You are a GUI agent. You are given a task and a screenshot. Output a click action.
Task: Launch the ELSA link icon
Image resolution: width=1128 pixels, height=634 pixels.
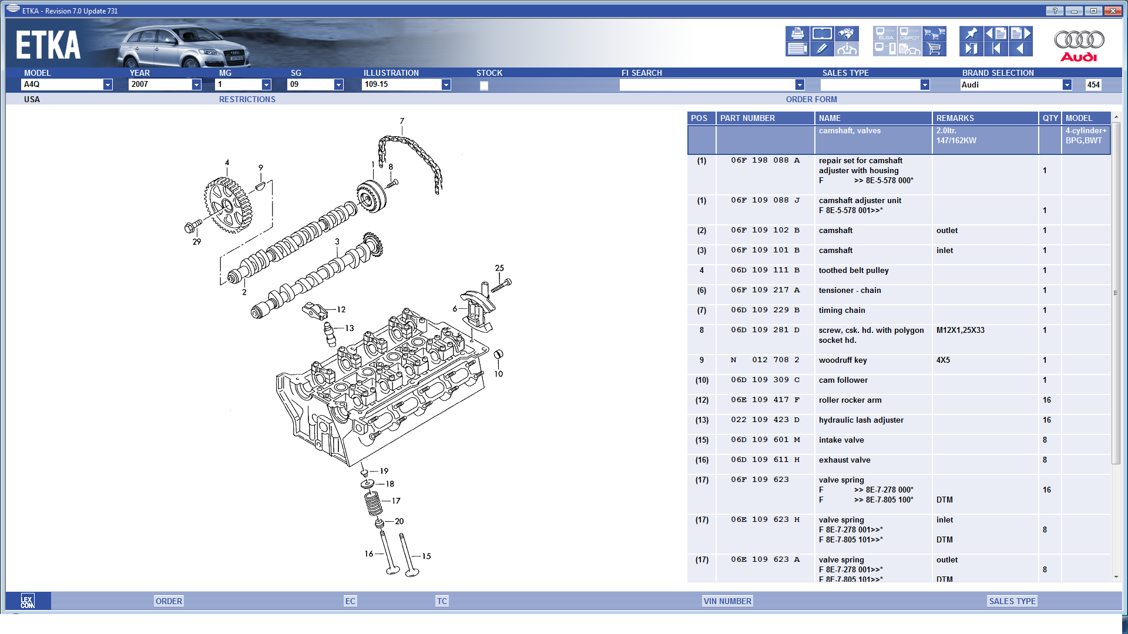click(x=885, y=33)
